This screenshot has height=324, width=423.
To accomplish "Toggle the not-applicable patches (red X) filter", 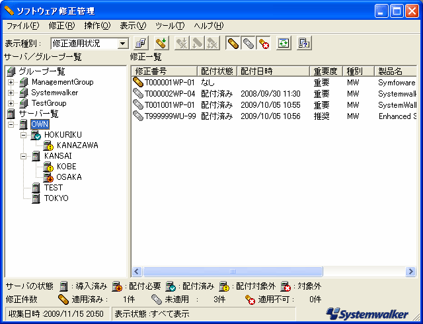I will coord(263,43).
